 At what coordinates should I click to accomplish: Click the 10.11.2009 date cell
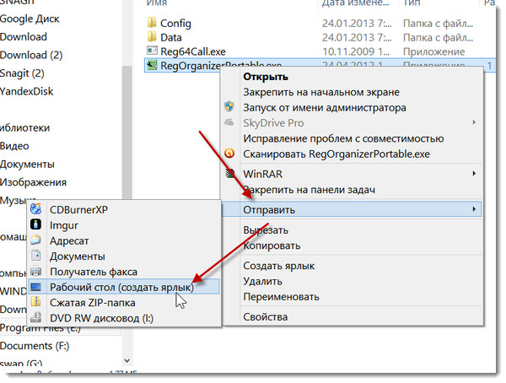point(356,51)
